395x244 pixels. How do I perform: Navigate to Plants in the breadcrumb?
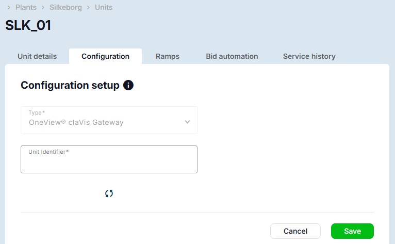[x=26, y=8]
